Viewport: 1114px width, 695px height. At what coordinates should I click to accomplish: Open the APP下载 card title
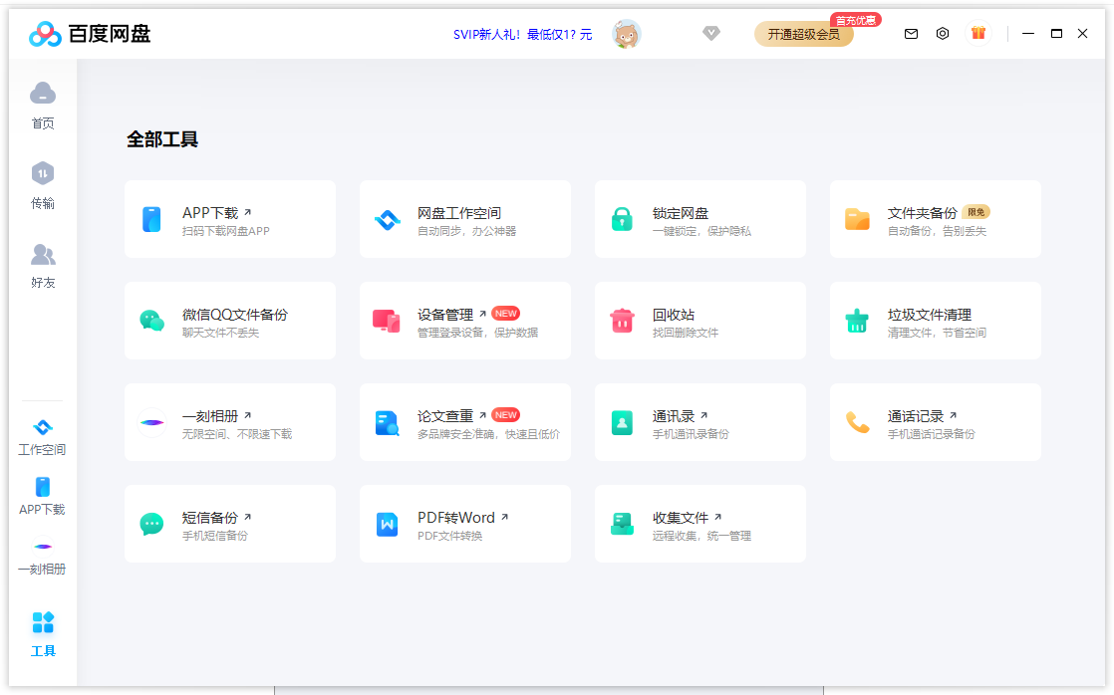[210, 213]
